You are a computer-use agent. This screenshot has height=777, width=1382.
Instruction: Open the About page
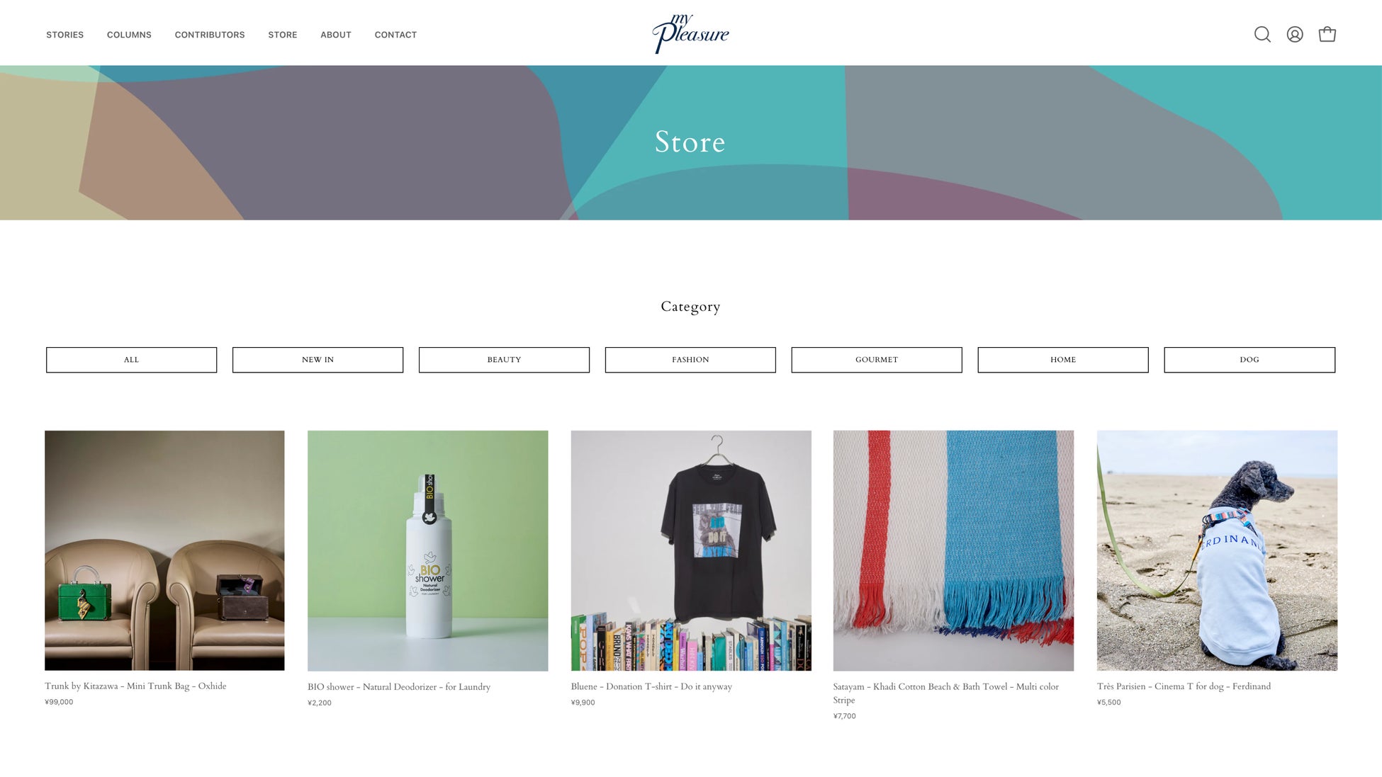pyautogui.click(x=336, y=35)
